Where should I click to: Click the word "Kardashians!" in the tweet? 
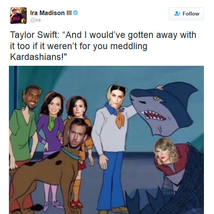pyautogui.click(x=38, y=56)
